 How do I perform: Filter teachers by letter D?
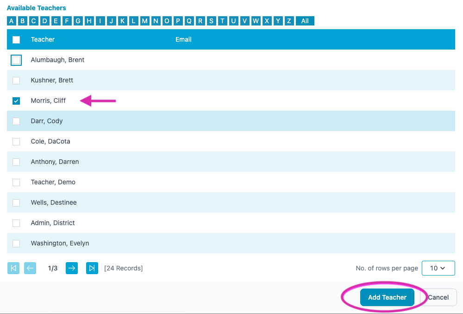(44, 21)
